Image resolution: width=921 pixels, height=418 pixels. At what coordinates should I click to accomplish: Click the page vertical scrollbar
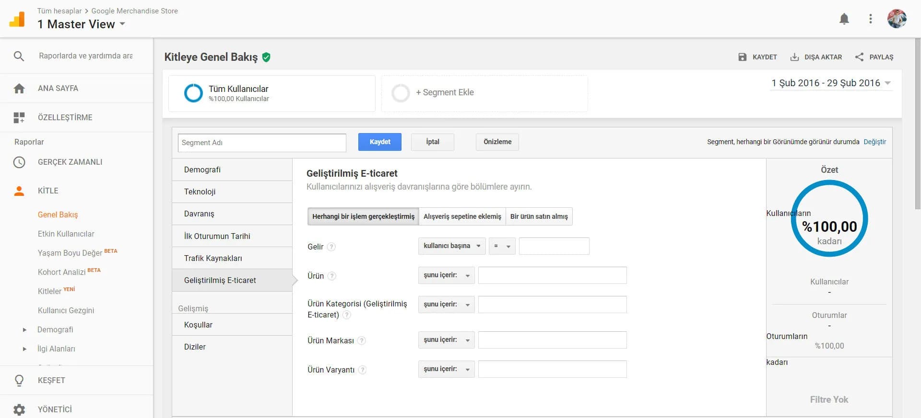pos(918,124)
